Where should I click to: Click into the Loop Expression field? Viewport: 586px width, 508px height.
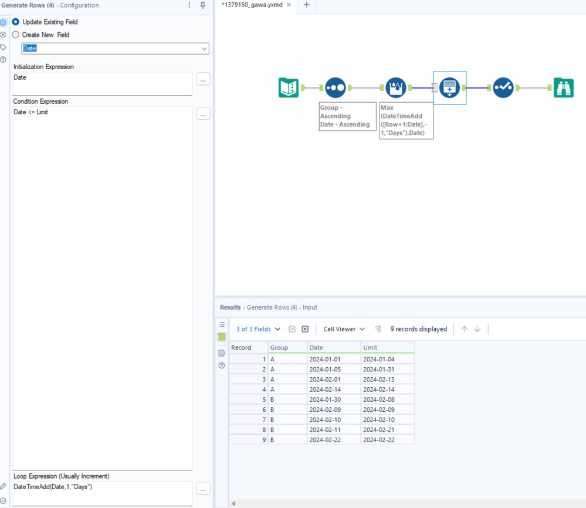(x=103, y=493)
